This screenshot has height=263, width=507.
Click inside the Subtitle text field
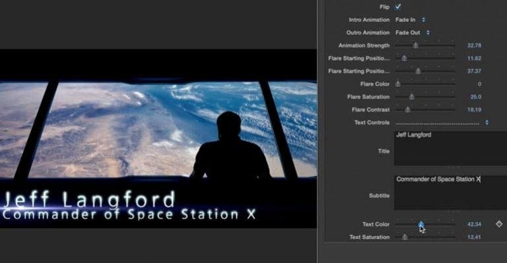[450, 192]
